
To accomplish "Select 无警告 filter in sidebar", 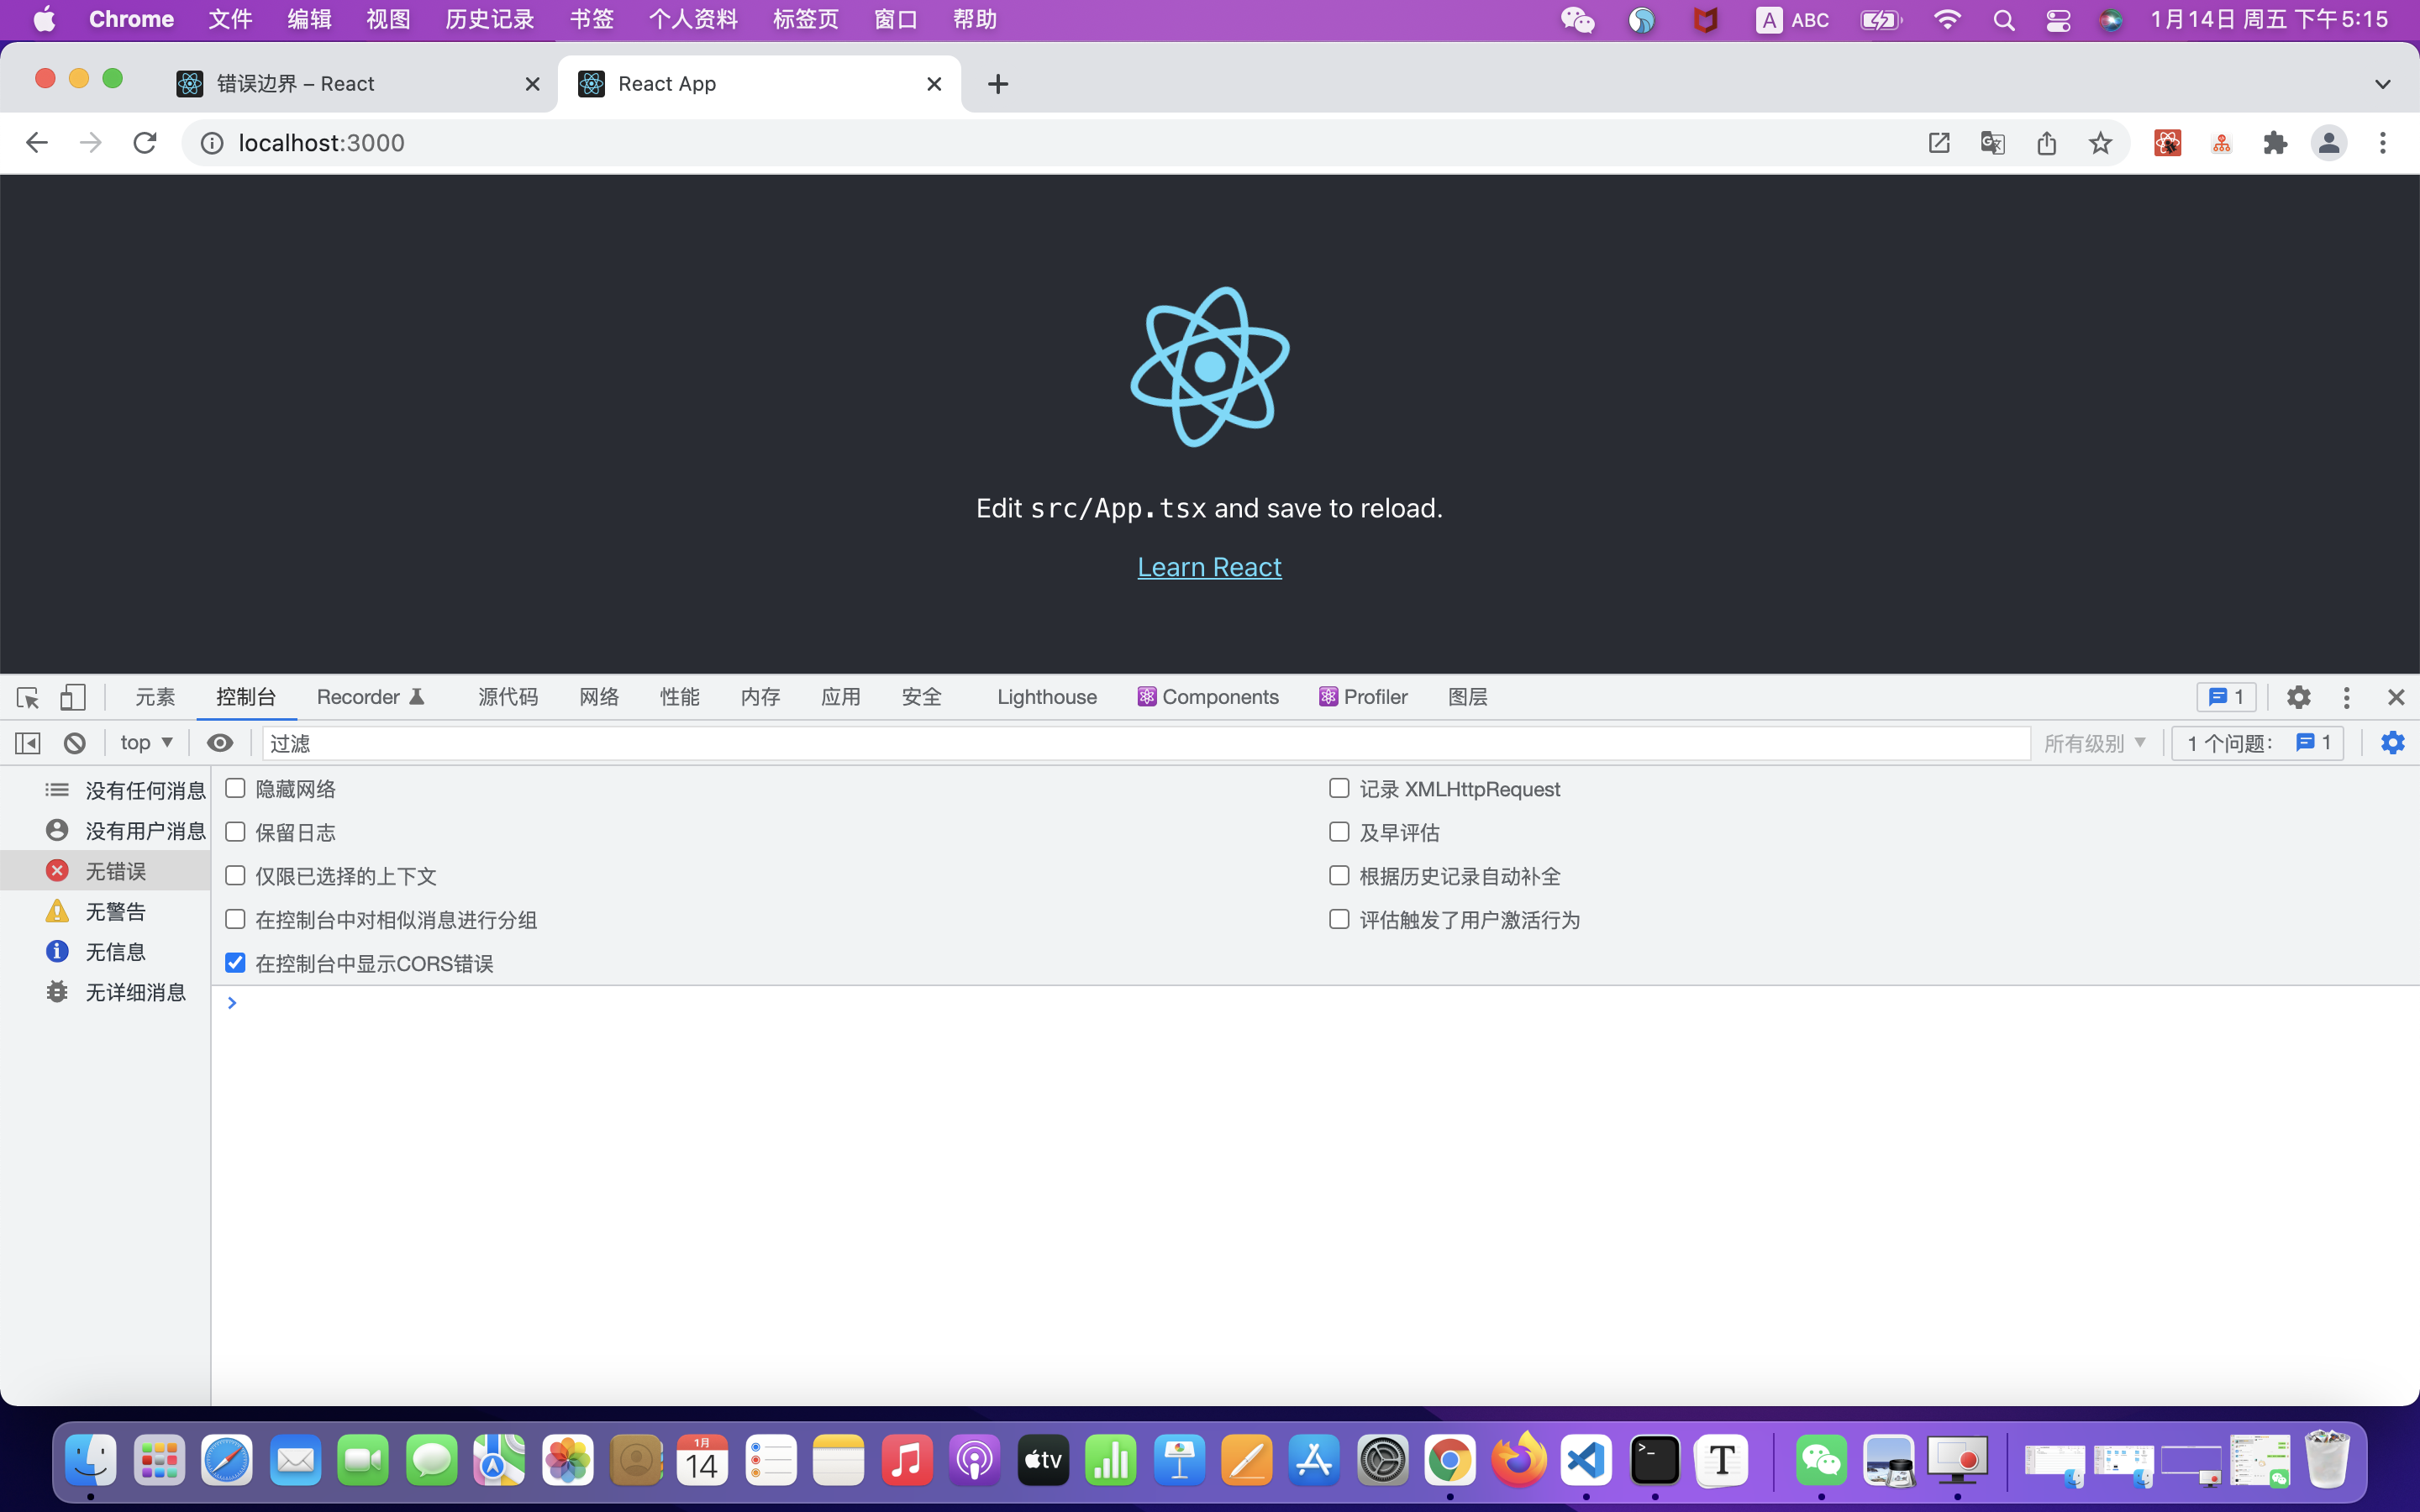I will [x=105, y=911].
